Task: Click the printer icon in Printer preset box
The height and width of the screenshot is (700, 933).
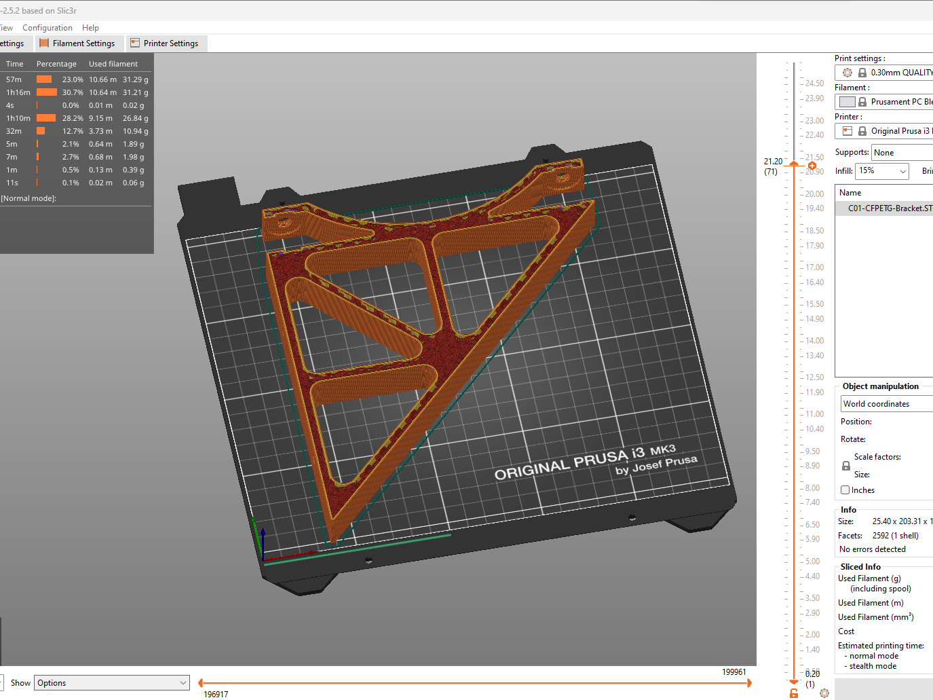Action: click(x=848, y=131)
